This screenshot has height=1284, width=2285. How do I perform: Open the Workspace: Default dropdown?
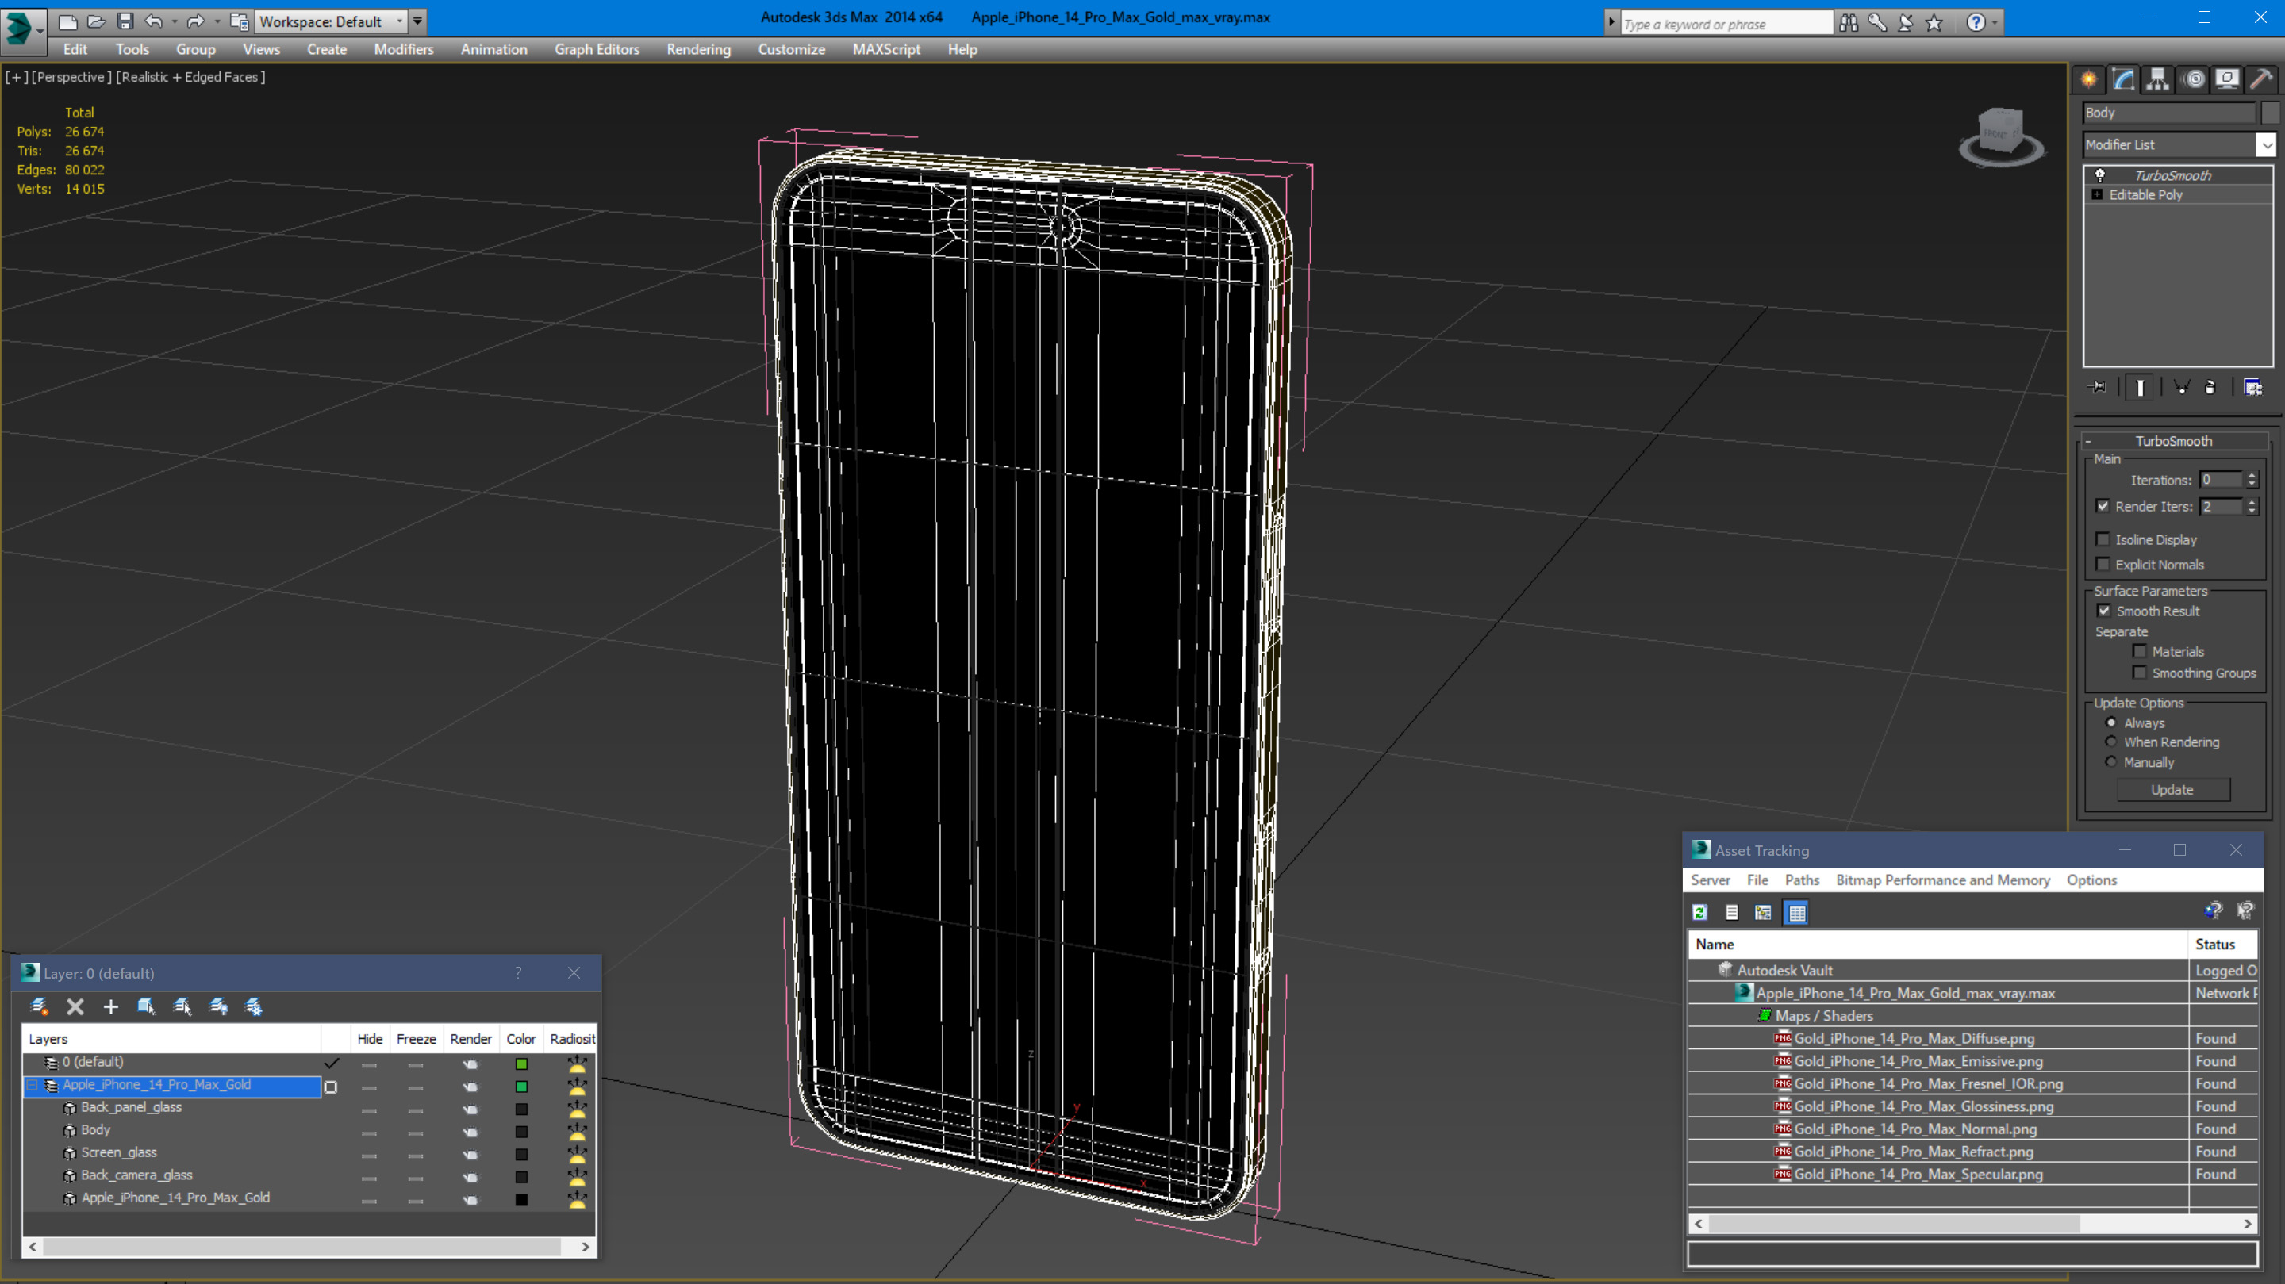[x=331, y=21]
